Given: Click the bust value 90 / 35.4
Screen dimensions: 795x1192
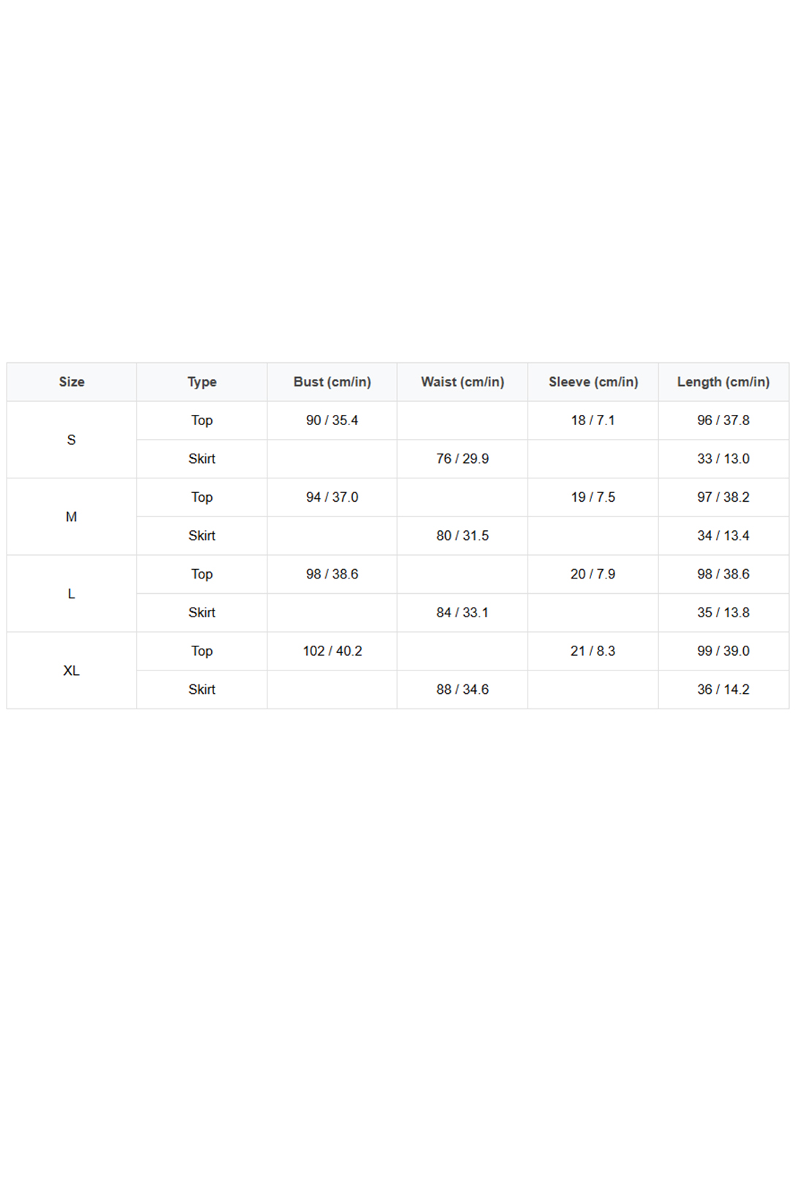Looking at the screenshot, I should click(x=332, y=421).
